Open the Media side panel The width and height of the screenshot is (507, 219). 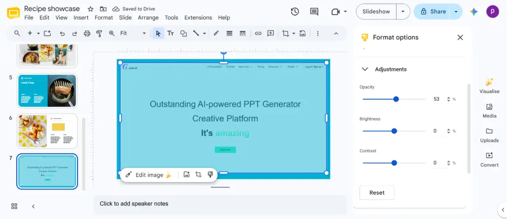(x=489, y=111)
